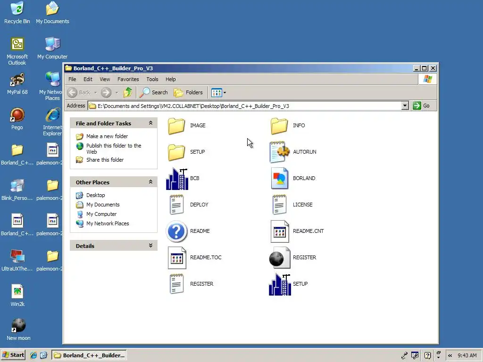Click Publish this folder to the Web

[x=114, y=148]
